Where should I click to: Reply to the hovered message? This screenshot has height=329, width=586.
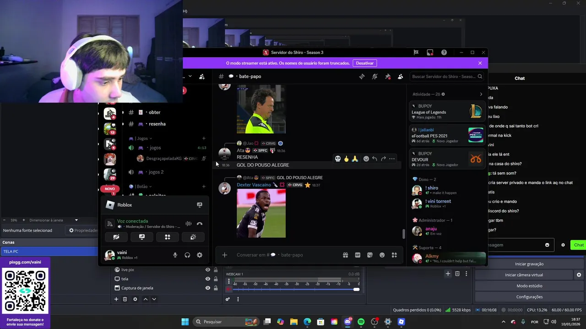point(374,159)
